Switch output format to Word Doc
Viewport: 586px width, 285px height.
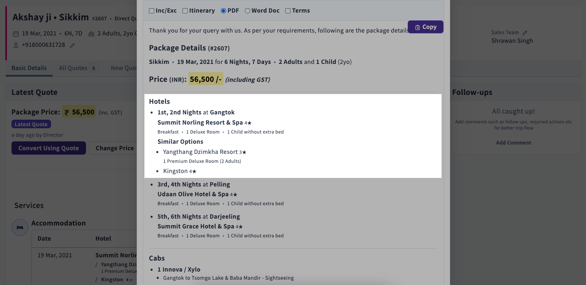point(247,10)
